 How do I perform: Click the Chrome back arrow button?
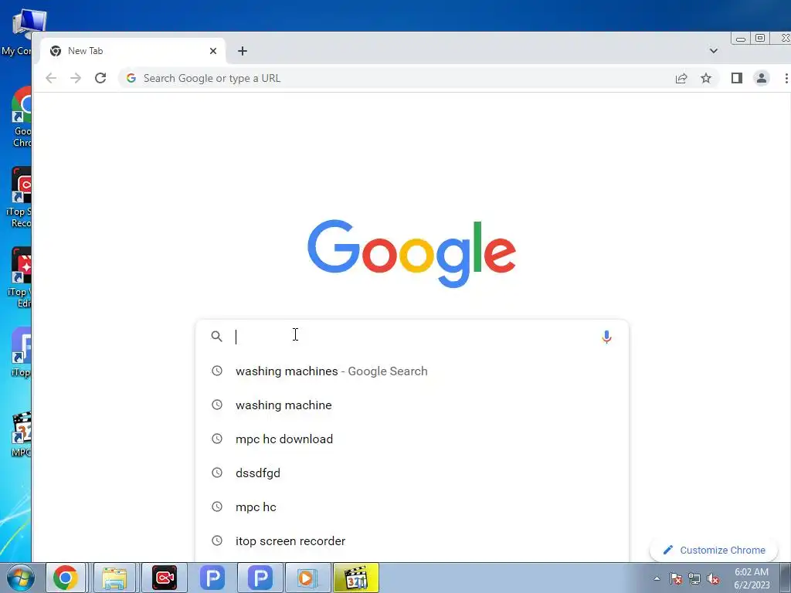click(x=51, y=78)
